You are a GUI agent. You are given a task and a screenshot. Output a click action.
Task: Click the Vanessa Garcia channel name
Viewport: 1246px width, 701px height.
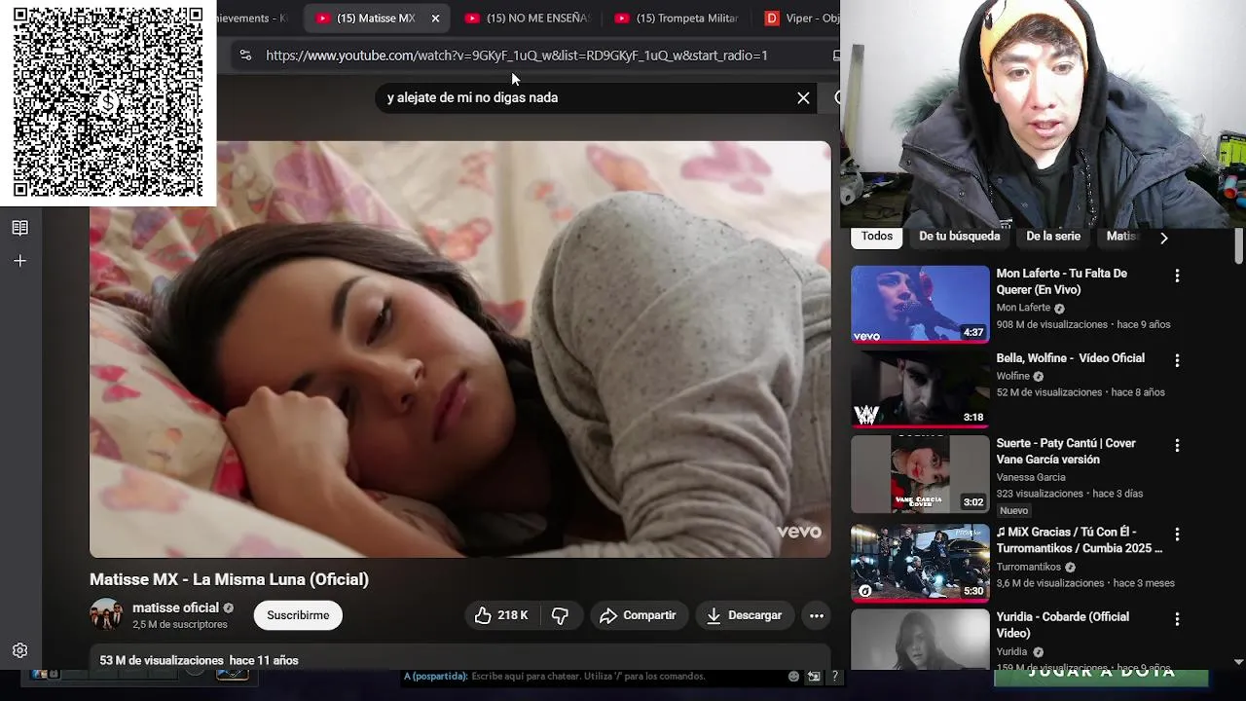pyautogui.click(x=1031, y=477)
